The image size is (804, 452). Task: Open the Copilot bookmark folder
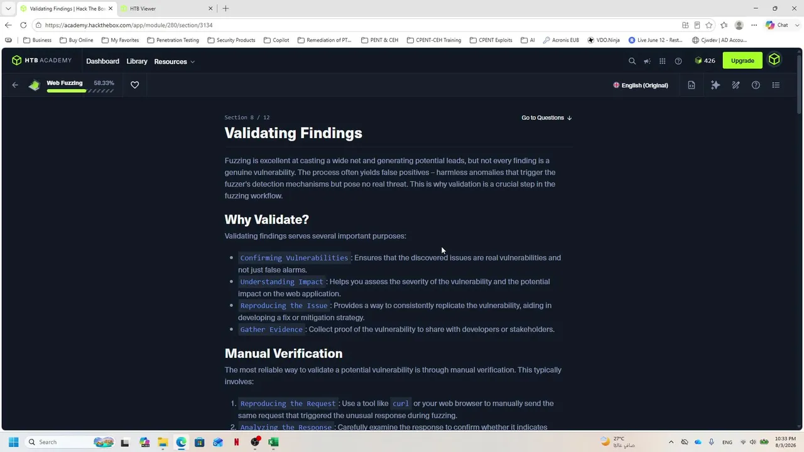pyautogui.click(x=276, y=40)
